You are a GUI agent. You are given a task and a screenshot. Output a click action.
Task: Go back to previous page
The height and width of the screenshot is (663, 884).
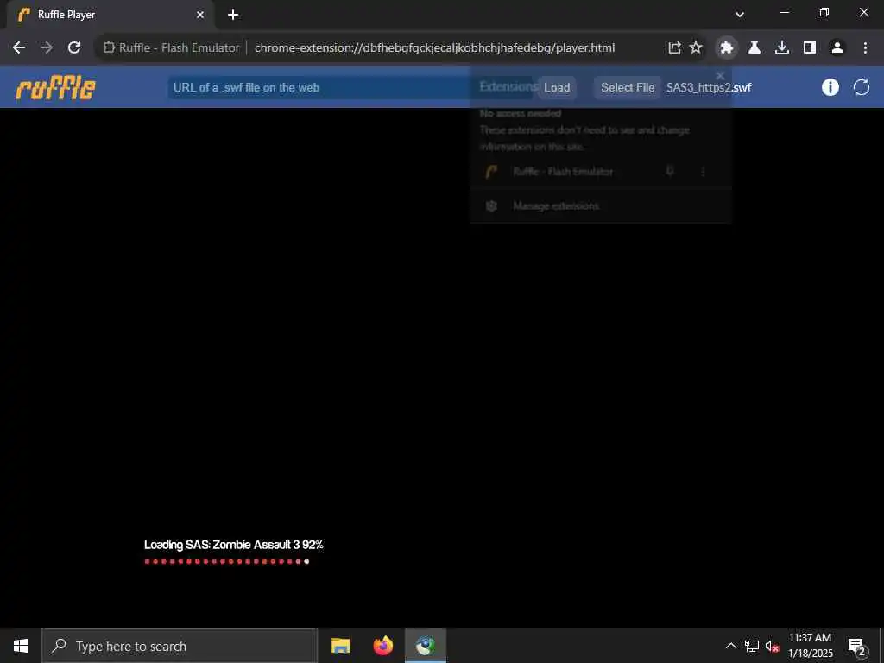point(19,48)
